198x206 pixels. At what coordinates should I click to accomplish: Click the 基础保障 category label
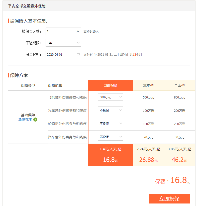[x=28, y=115]
